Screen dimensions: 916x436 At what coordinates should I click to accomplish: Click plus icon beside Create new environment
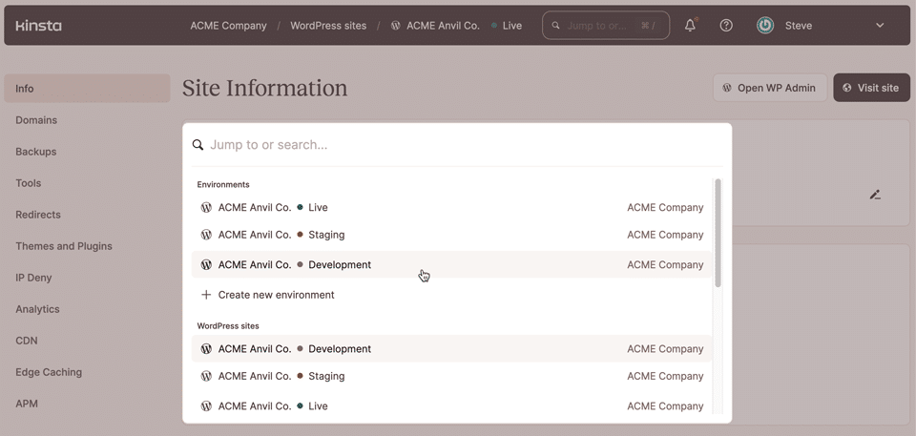206,295
